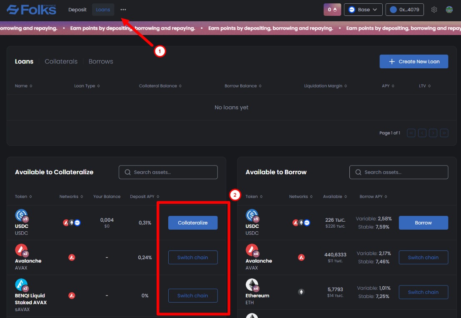The height and width of the screenshot is (318, 461).
Task: Open the three-dots more menu
Action: [123, 10]
